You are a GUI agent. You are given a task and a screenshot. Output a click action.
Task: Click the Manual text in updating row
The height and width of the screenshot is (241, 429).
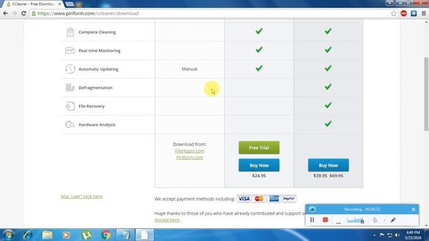189,69
